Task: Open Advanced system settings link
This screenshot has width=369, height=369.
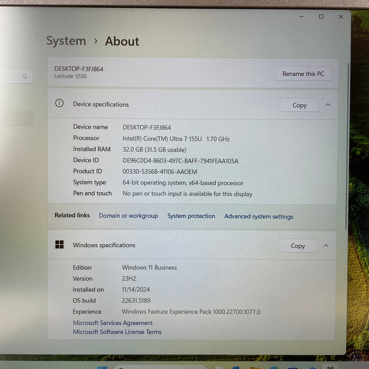Action: click(259, 217)
